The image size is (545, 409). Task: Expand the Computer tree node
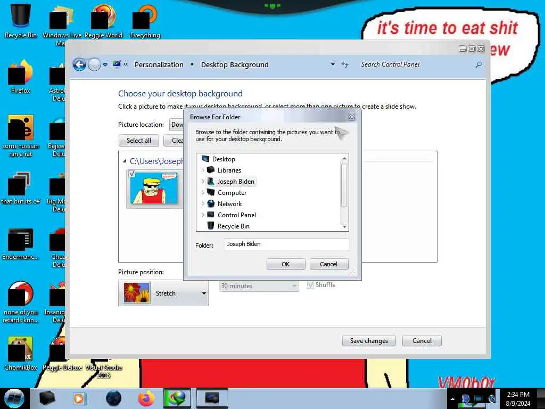point(203,193)
